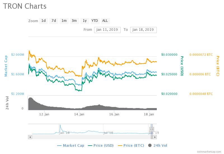
Task: Click the 14. Jan dip on price line
Action: (x=79, y=90)
